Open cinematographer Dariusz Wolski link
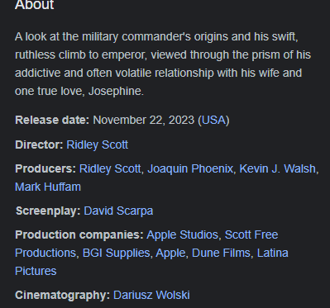The width and height of the screenshot is (330, 308). tap(151, 295)
